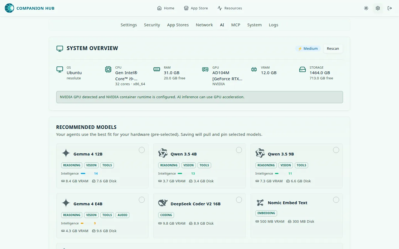Image resolution: width=399 pixels, height=249 pixels.
Task: Switch to the System tab
Action: (254, 25)
